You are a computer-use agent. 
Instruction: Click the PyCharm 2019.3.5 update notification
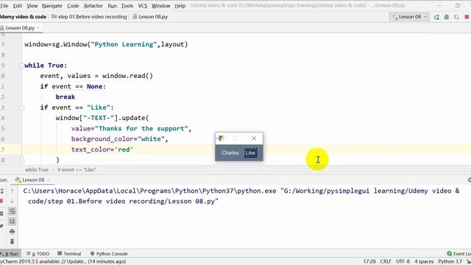[63, 261]
